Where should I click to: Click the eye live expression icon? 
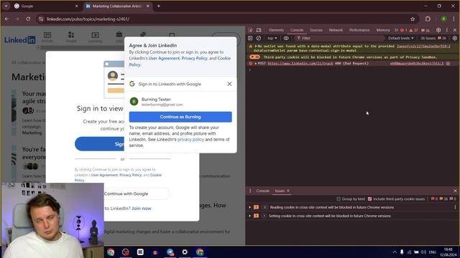[x=286, y=38]
